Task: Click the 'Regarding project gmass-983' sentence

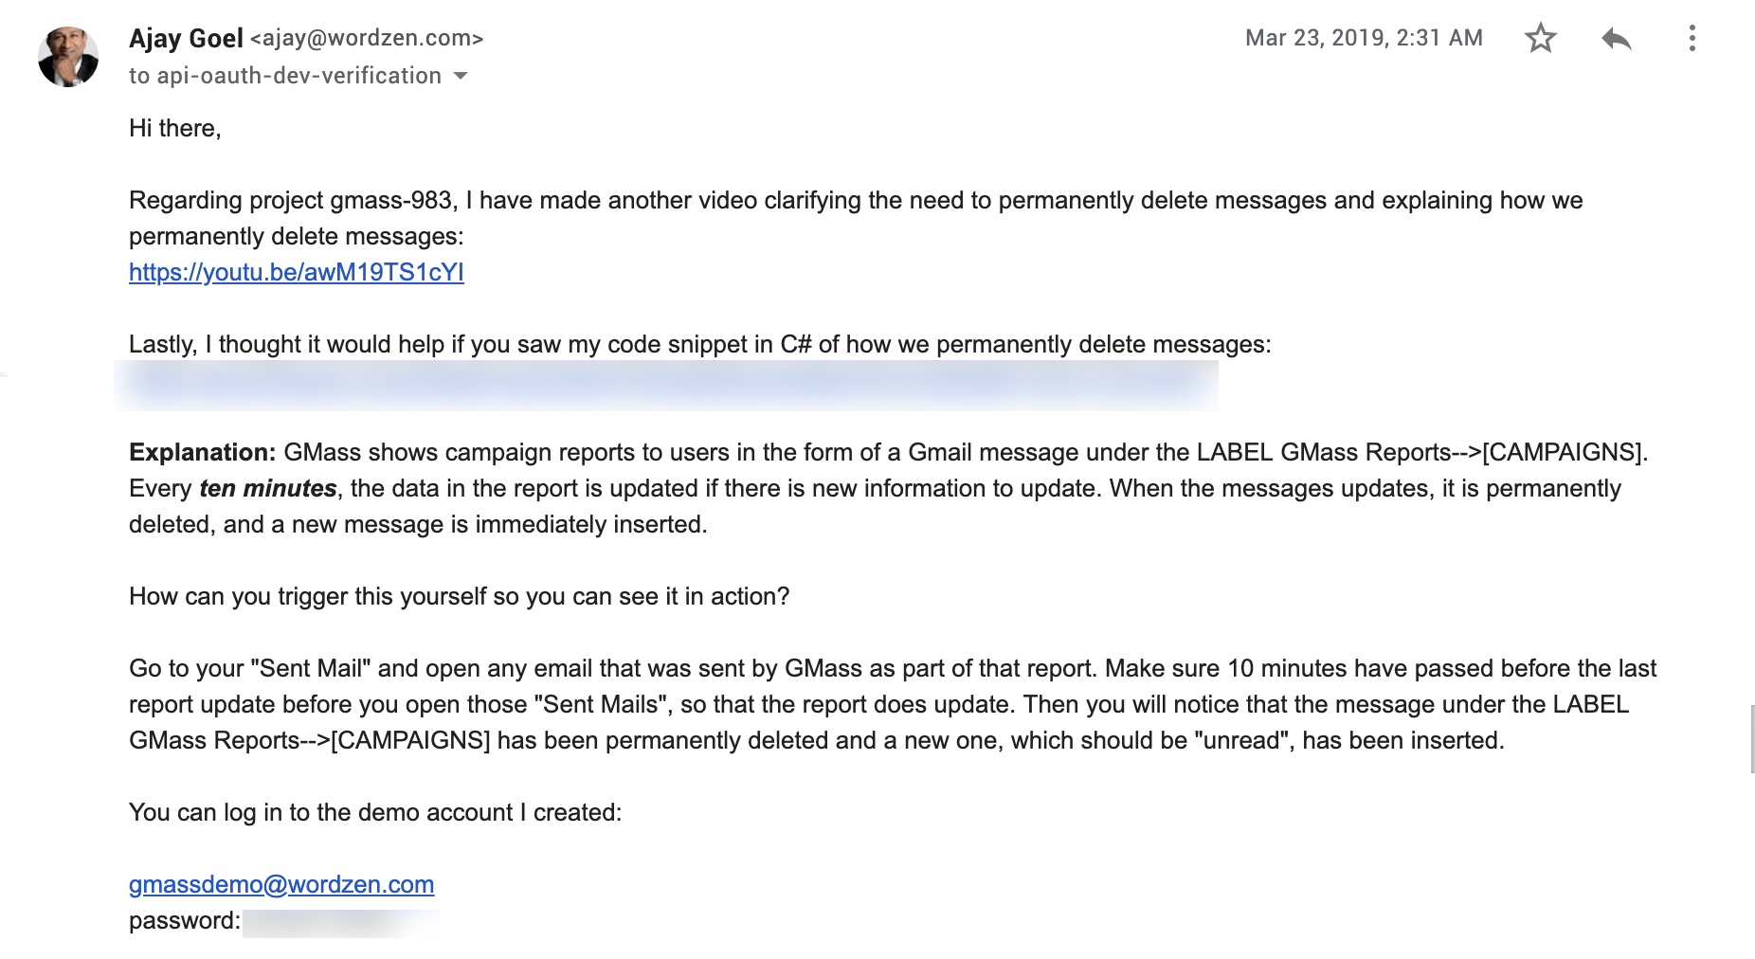Action: click(x=293, y=201)
